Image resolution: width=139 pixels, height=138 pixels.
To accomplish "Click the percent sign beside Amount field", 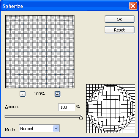I will 78,107.
